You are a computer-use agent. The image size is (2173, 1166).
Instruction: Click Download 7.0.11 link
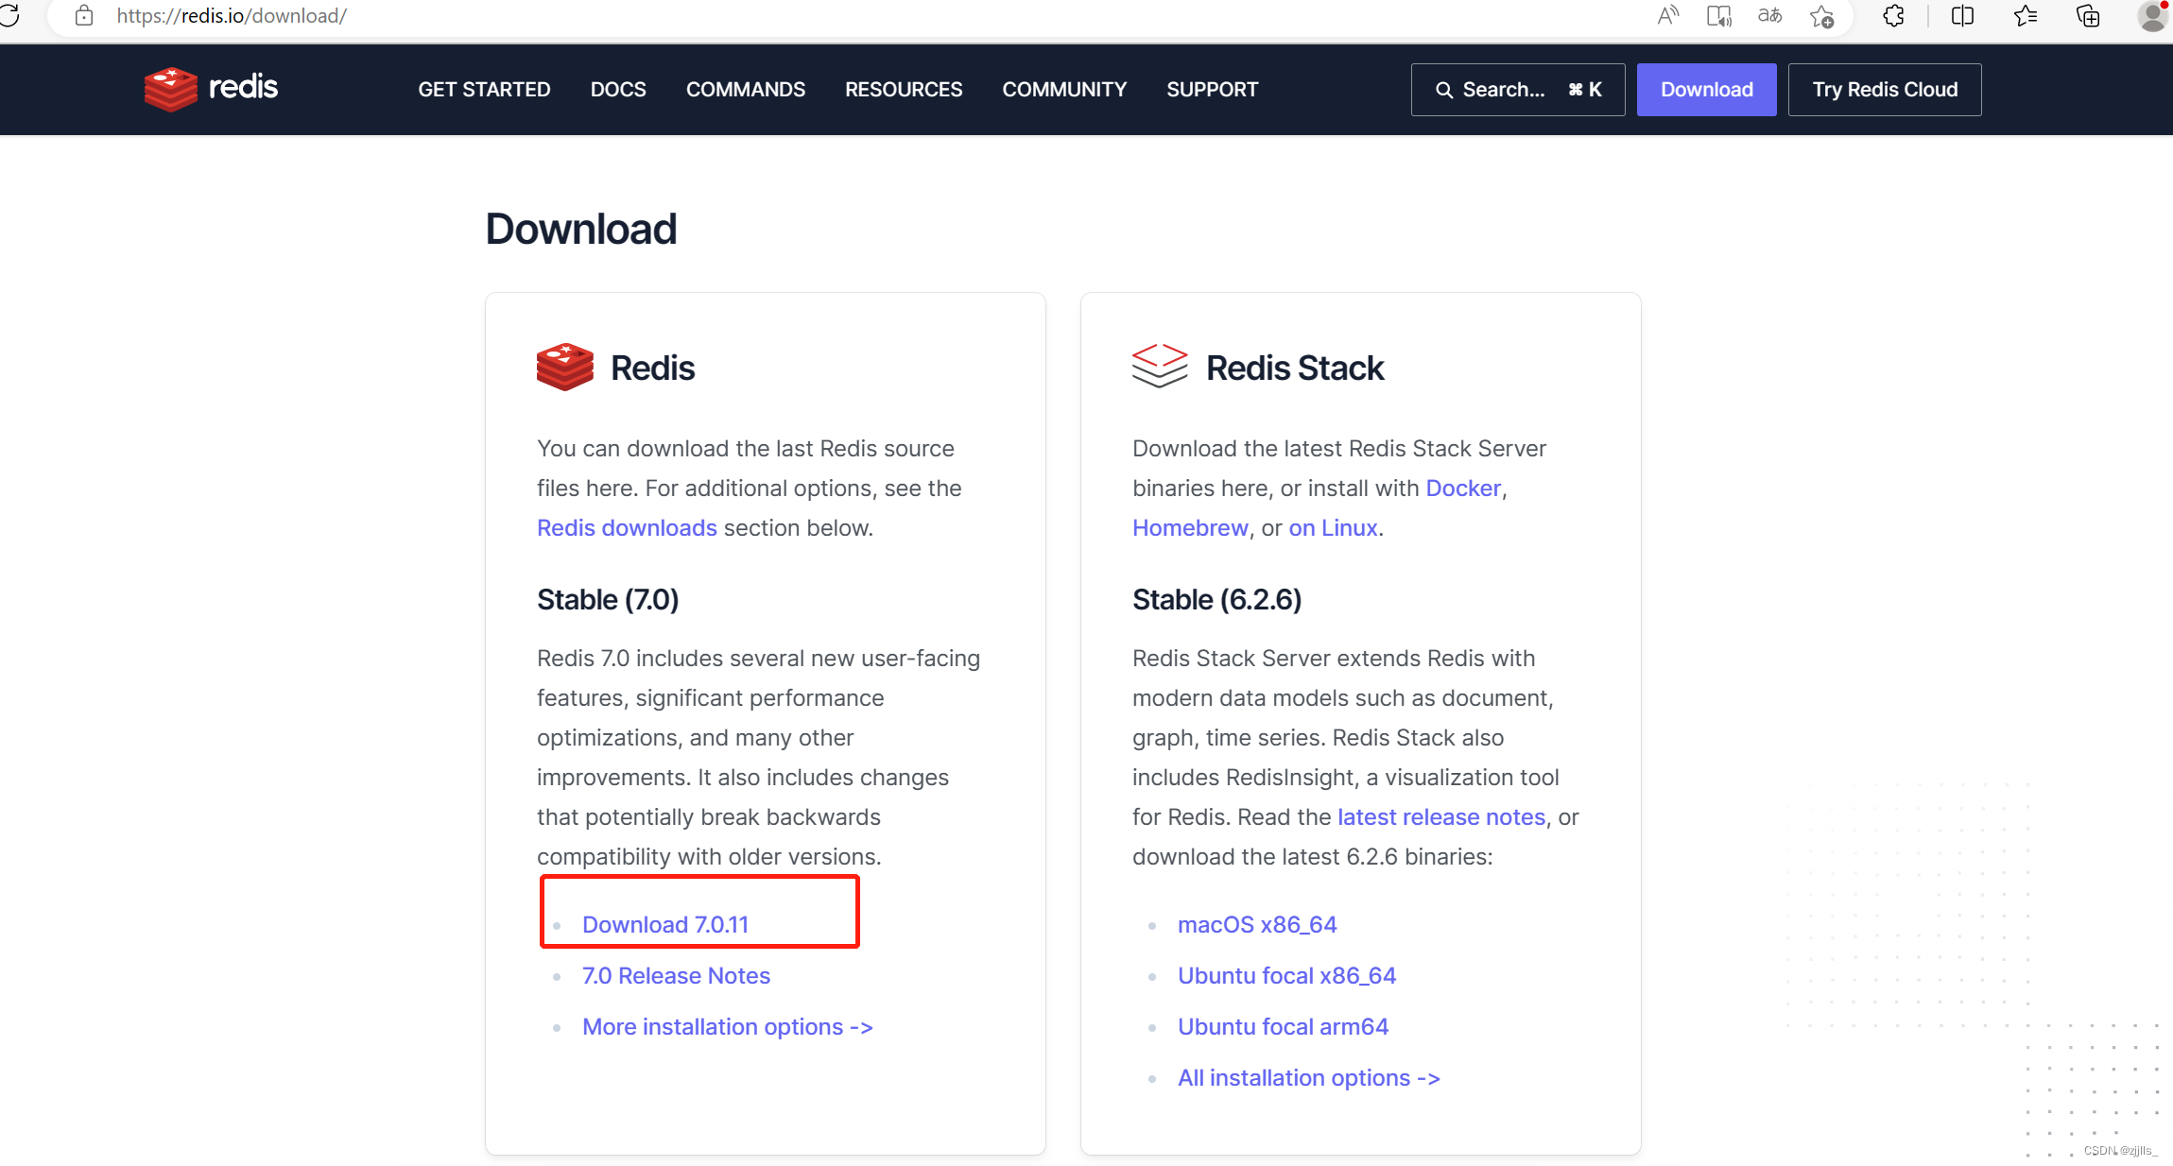coord(665,924)
